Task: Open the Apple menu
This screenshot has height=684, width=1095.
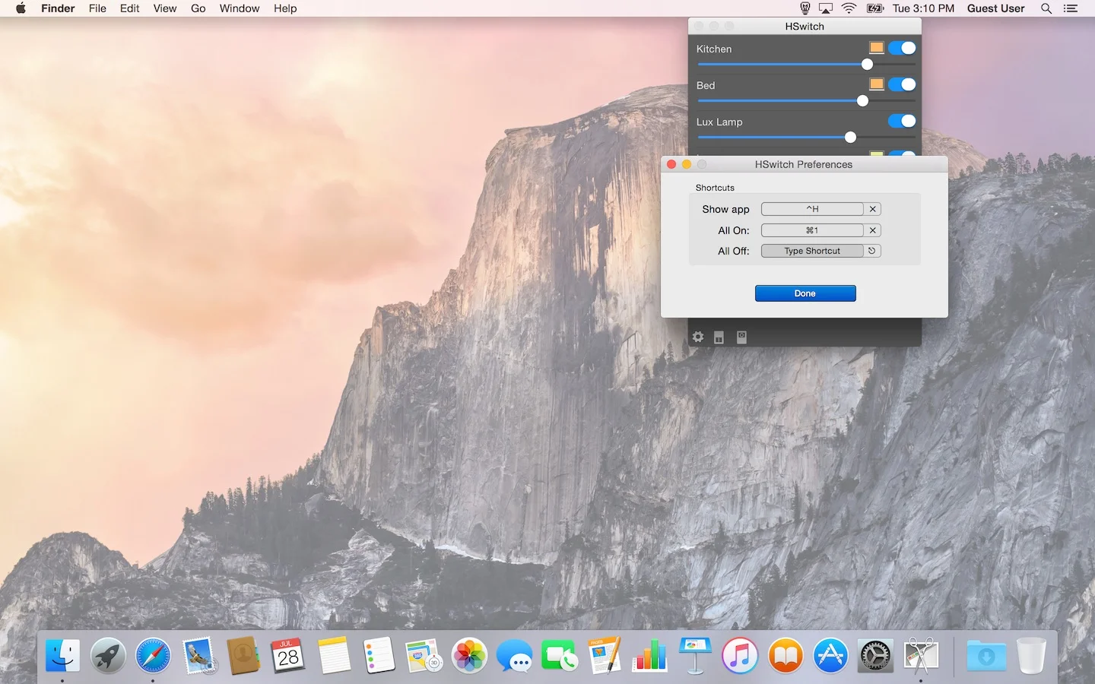Action: 21,8
